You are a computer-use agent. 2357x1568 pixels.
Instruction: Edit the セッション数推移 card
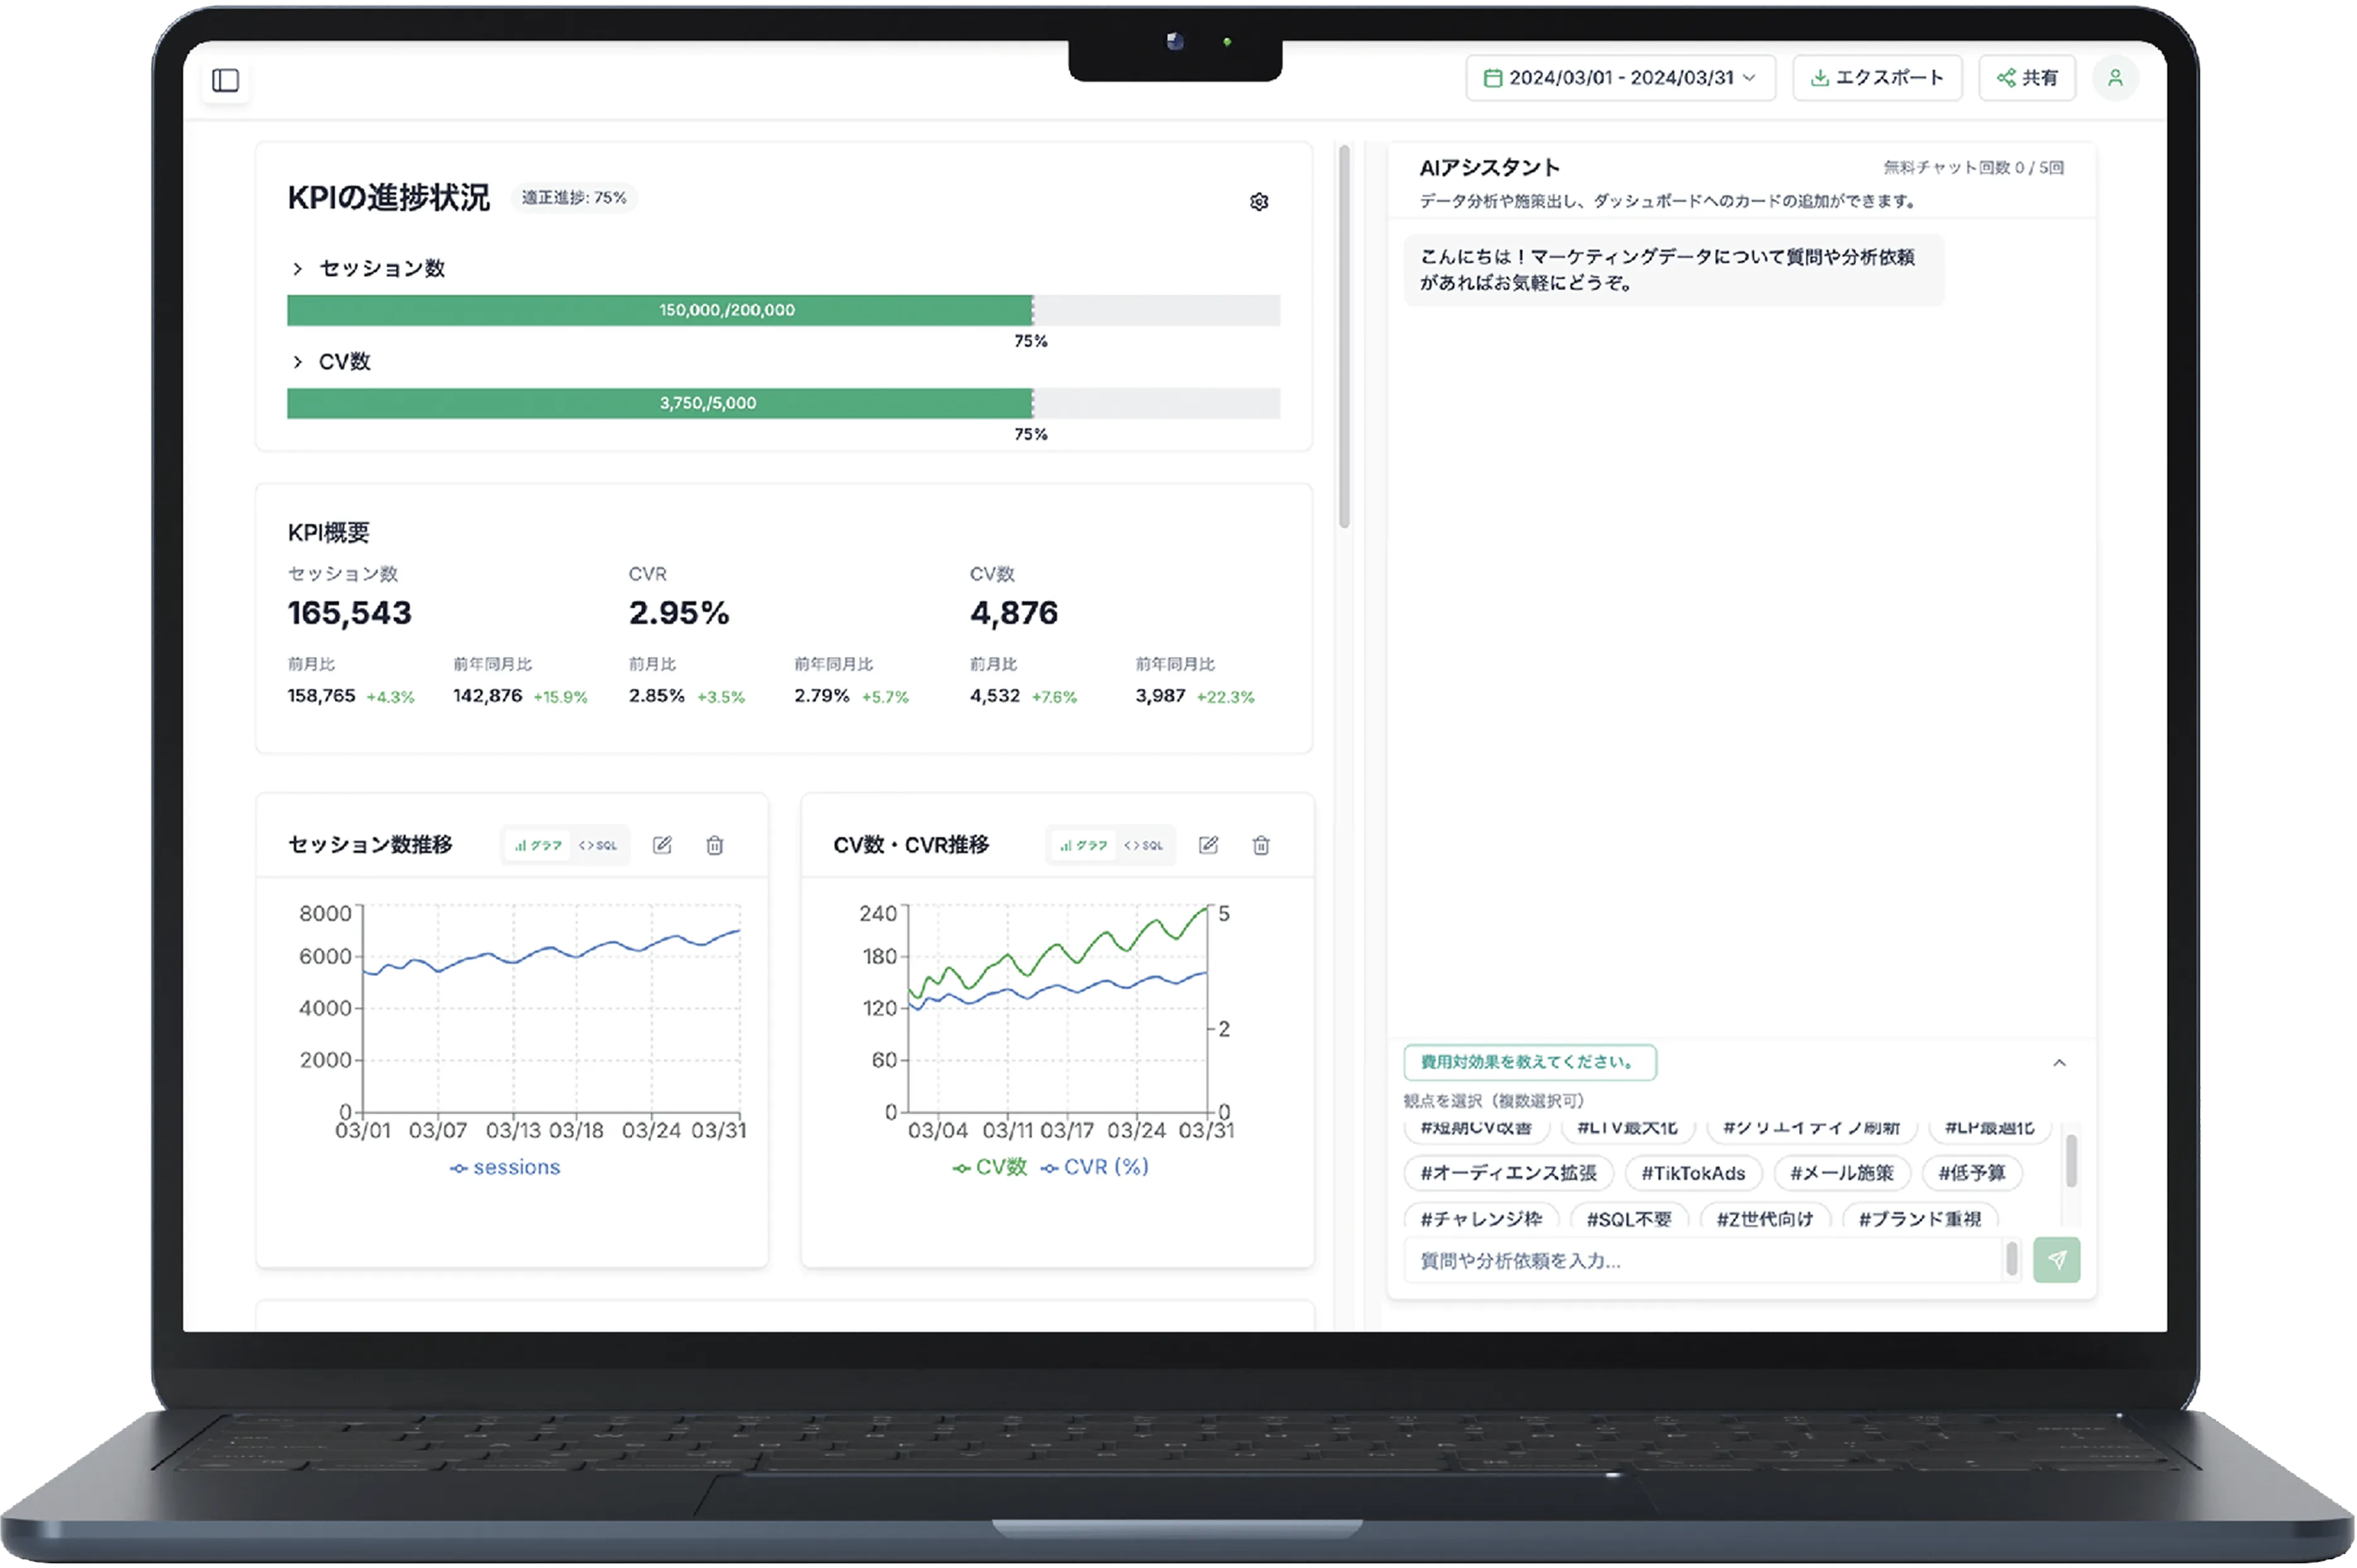(x=662, y=845)
